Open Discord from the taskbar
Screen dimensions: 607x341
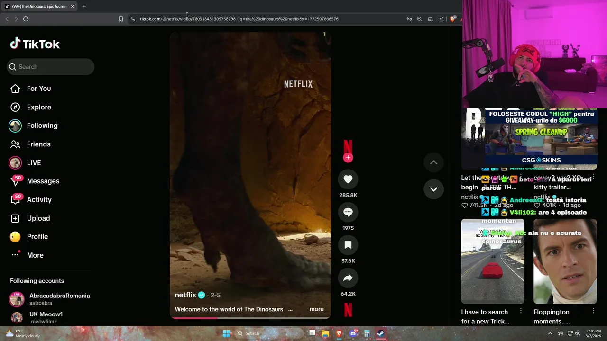pos(353,333)
